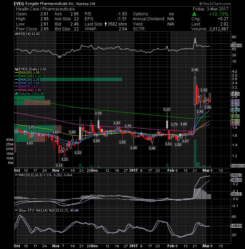The height and width of the screenshot is (249, 245).
Task: Click the Chg value +0.27
Action: 223,19
